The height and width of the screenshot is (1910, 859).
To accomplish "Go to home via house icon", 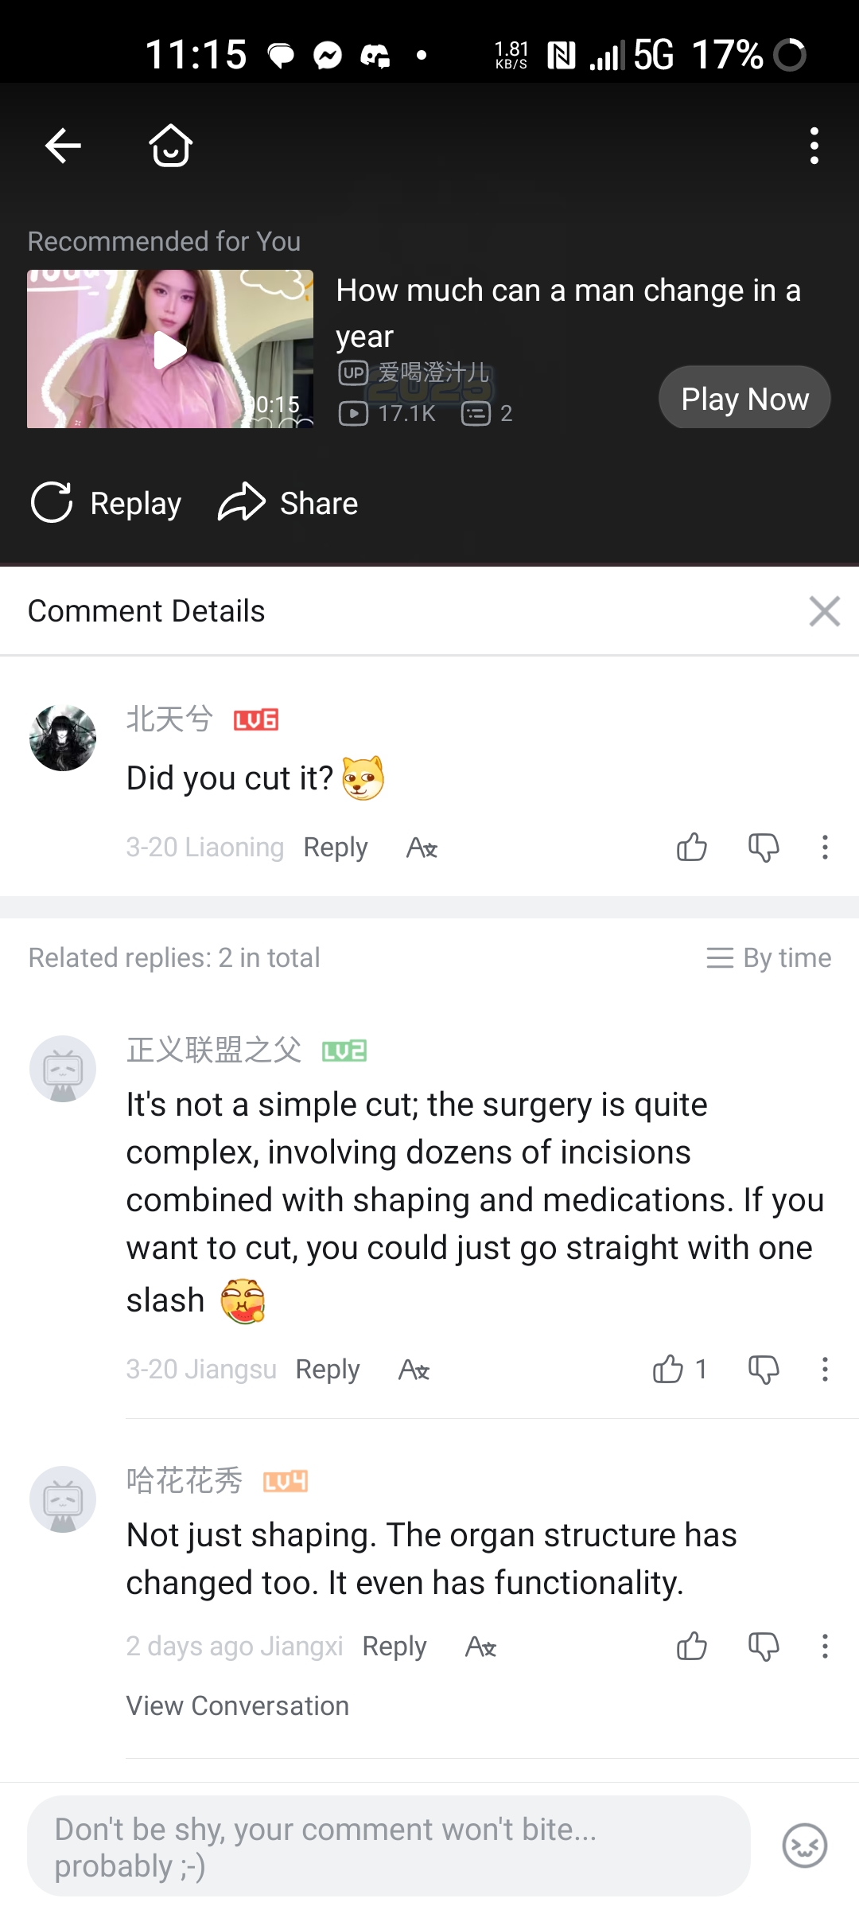I will coord(171,146).
